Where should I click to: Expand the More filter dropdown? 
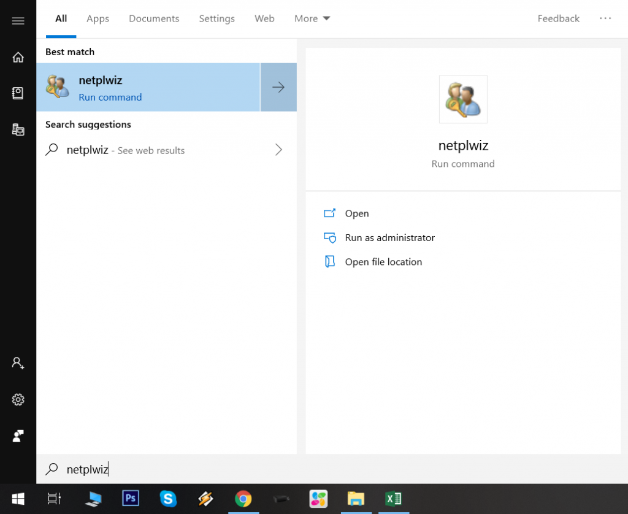(312, 18)
